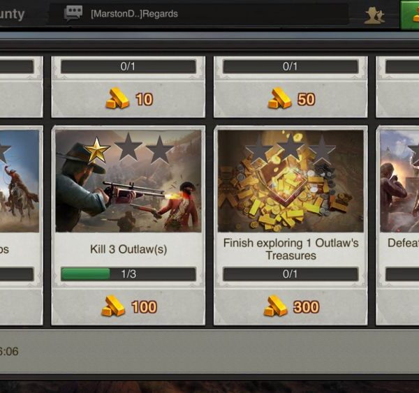Select Finish exploring 1 Outlaw's Treasures text

[291, 249]
